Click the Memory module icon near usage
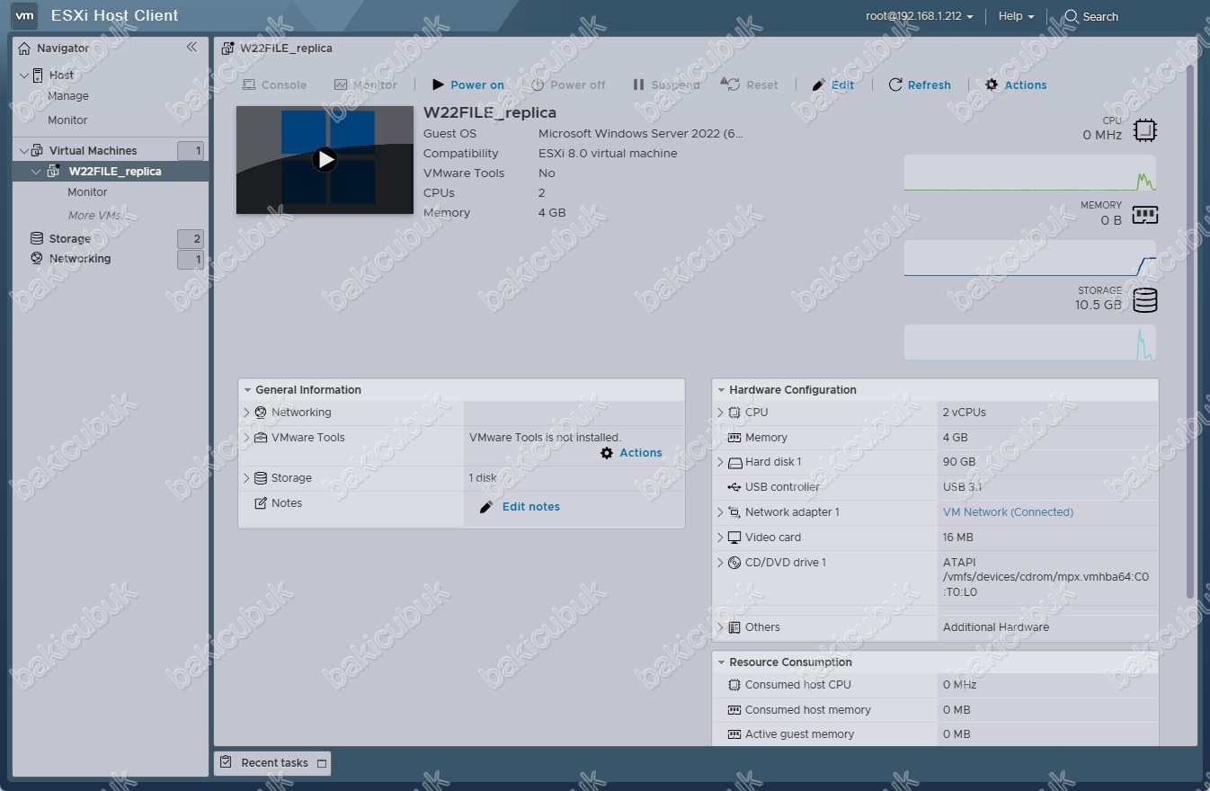The height and width of the screenshot is (791, 1210). [1144, 215]
